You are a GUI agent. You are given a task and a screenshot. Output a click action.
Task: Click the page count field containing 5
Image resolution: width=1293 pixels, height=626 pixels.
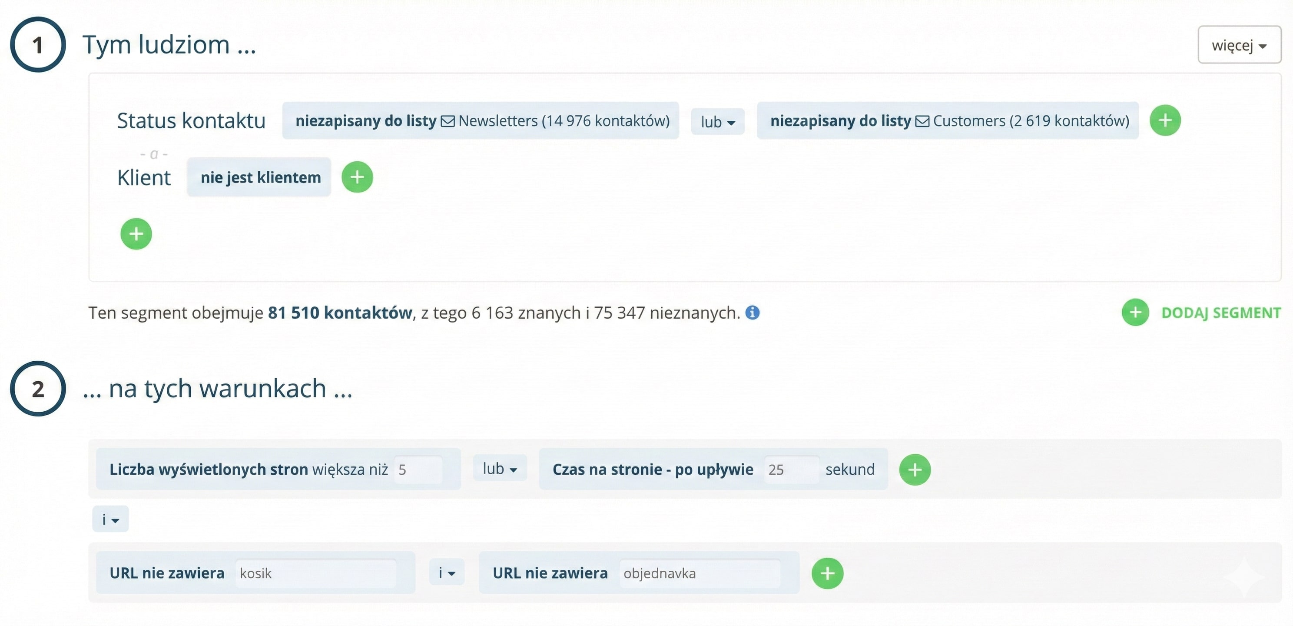(x=418, y=470)
